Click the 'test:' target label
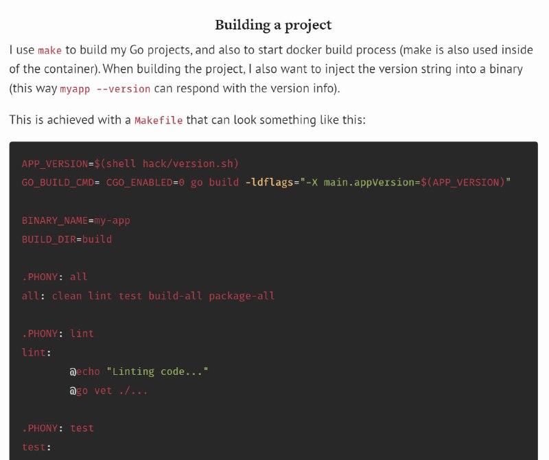This screenshot has height=460, width=549. pyautogui.click(x=36, y=448)
